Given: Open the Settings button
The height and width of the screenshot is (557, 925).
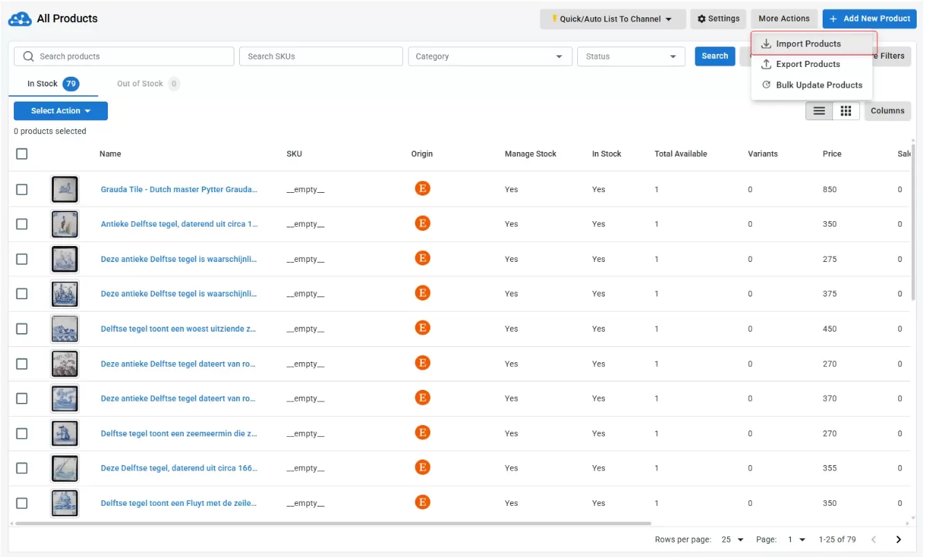Looking at the screenshot, I should pyautogui.click(x=718, y=19).
